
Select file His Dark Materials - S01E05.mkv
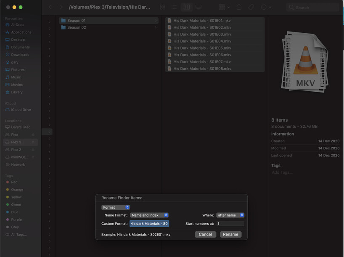pos(214,48)
